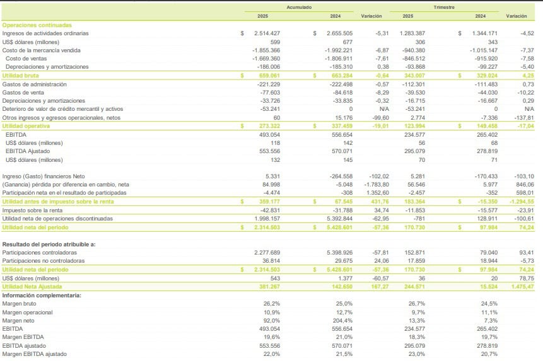The image size is (543, 361).
Task: Select the 'Margen neto' row label
Action: [x=18, y=321]
